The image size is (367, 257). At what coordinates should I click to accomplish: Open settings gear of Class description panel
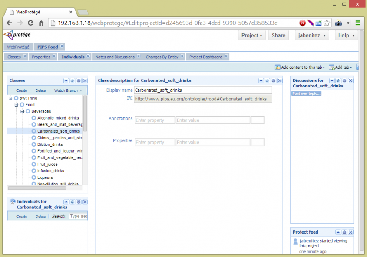pyautogui.click(x=273, y=80)
